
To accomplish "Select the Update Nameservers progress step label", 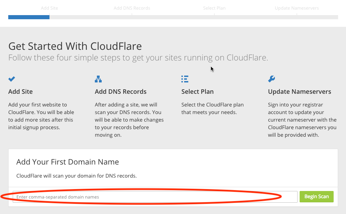I will 297,8.
